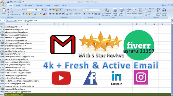The width and height of the screenshot is (173, 96).
Task: Decrease font size with Shrink Font
Action: [46, 10]
